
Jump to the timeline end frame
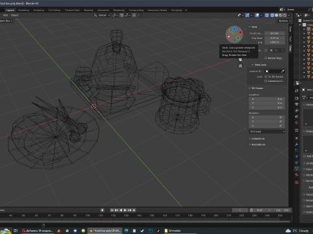[x=134, y=210]
